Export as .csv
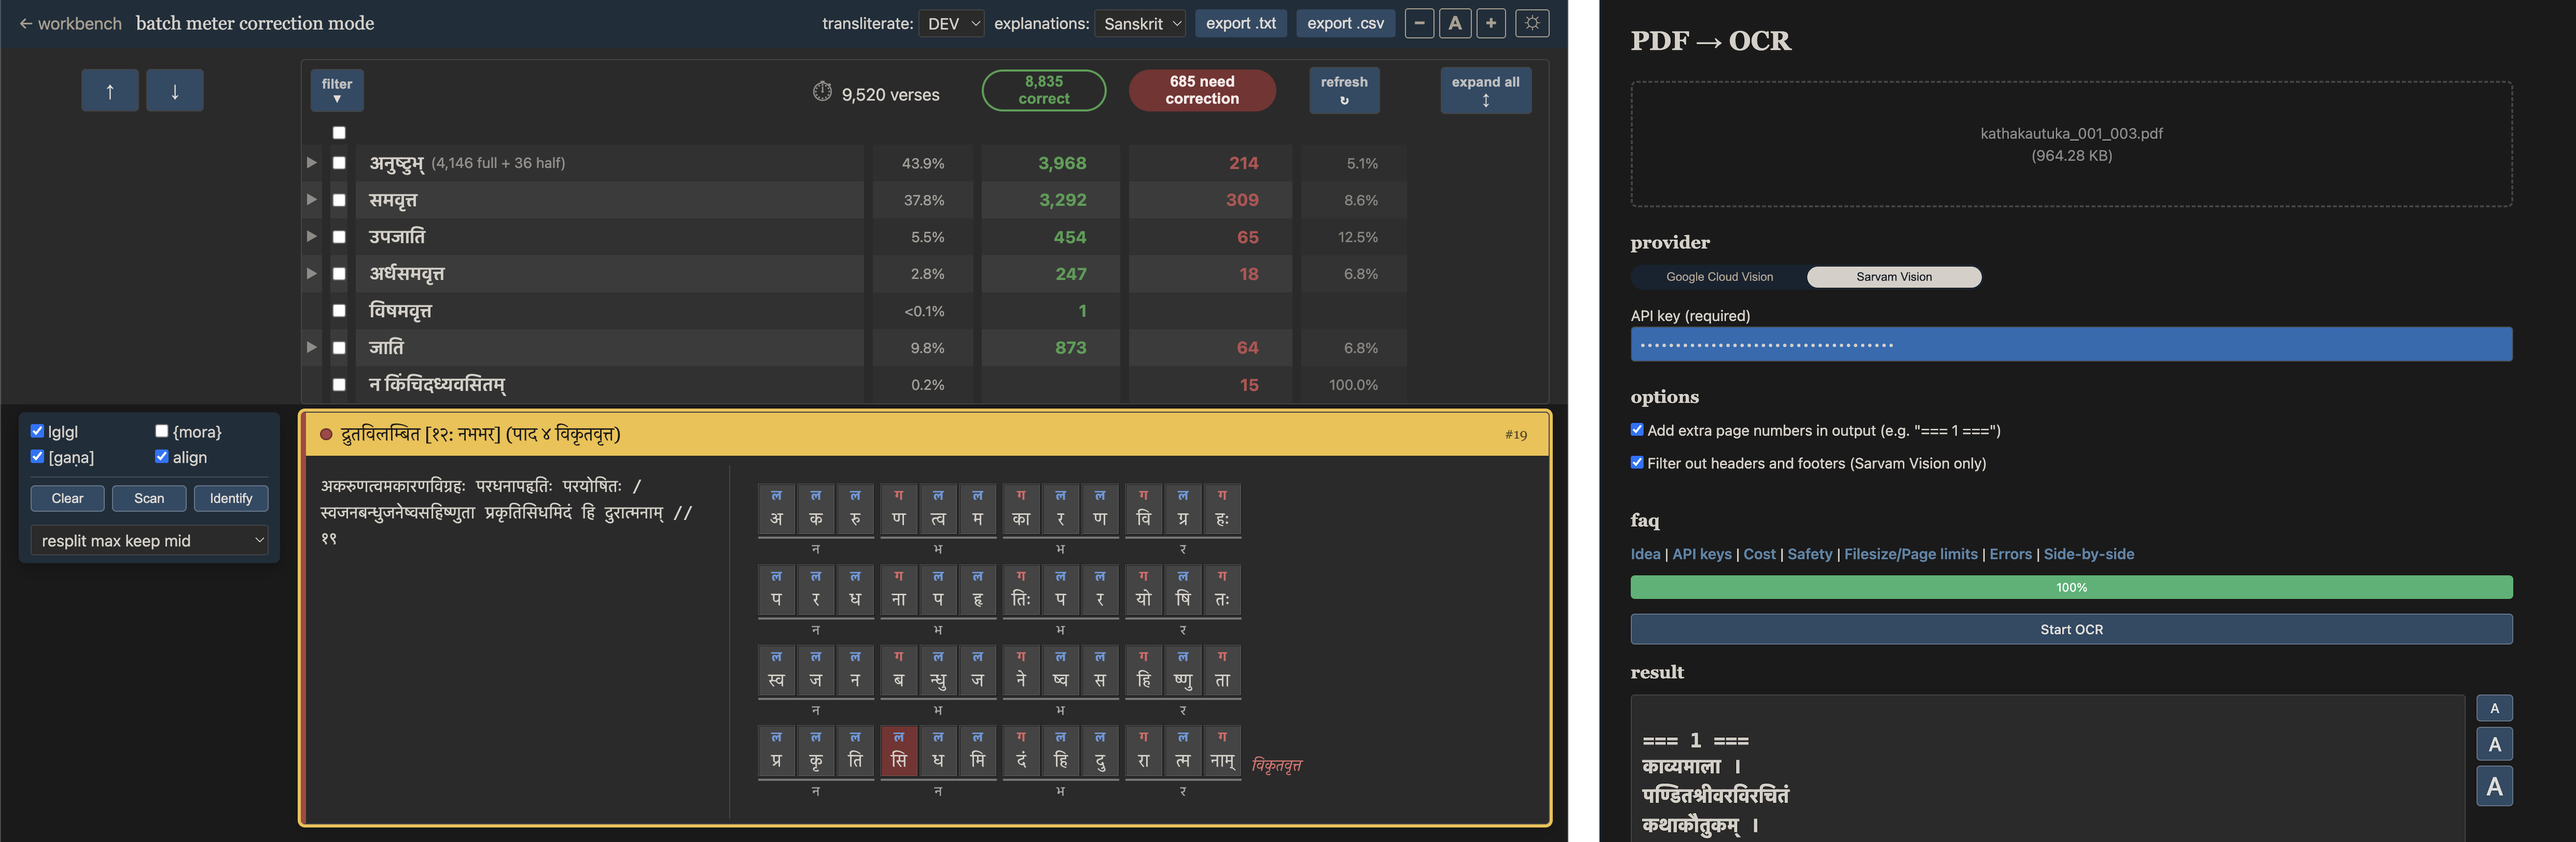The width and height of the screenshot is (2576, 842). coord(1345,23)
